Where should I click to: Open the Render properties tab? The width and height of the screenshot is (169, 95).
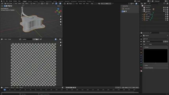coord(141,39)
